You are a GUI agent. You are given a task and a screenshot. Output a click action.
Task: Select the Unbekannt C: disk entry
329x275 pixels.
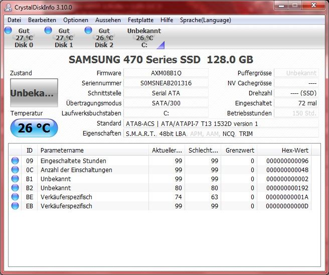click(x=144, y=38)
